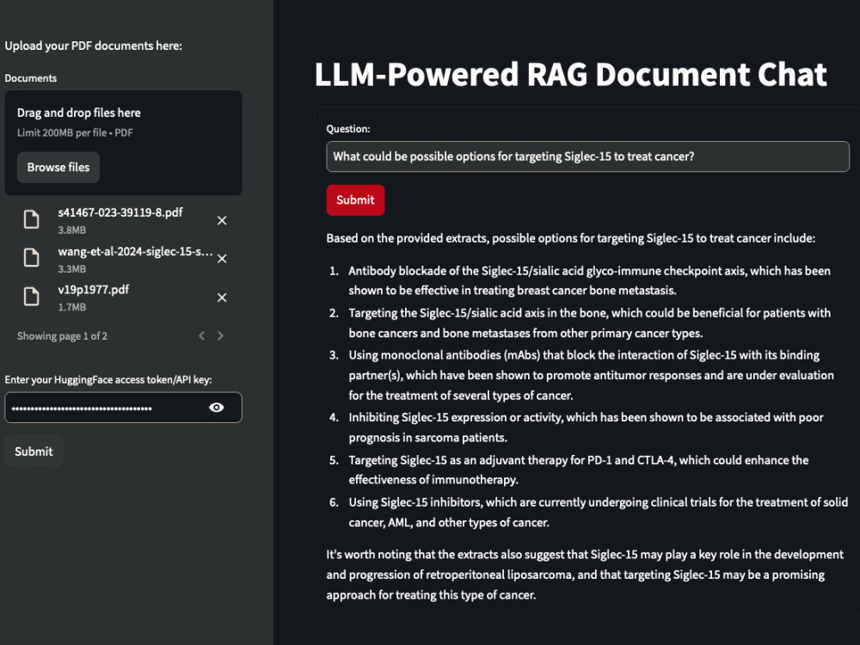Click the 3.8MB file size text
The width and height of the screenshot is (860, 645).
pyautogui.click(x=72, y=230)
